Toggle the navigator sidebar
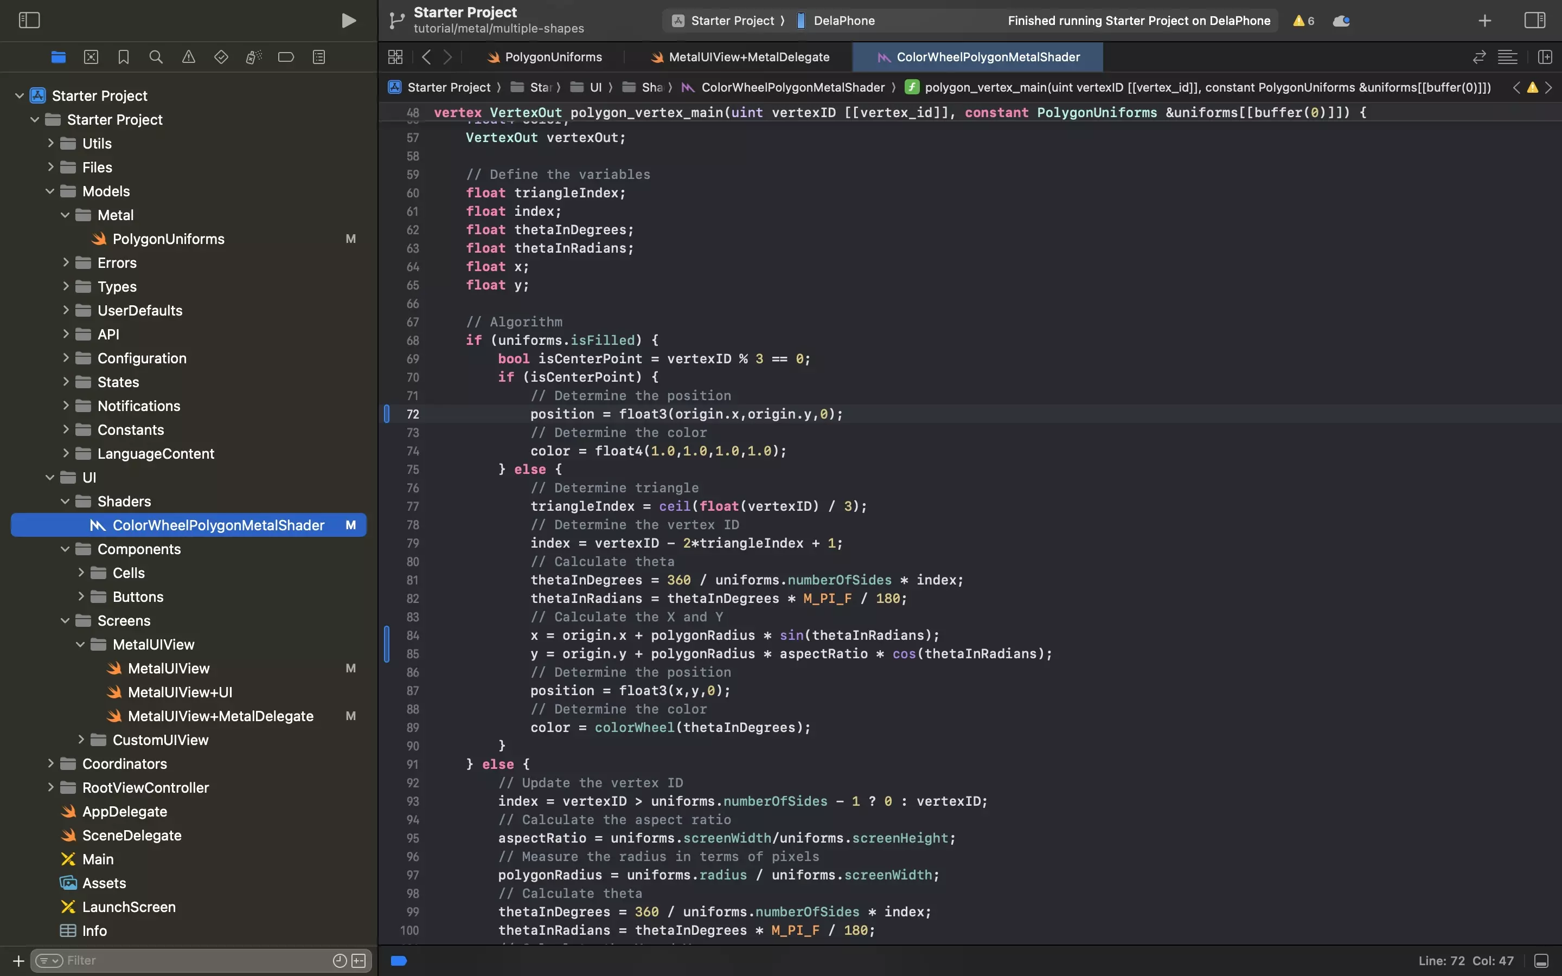Viewport: 1562px width, 976px height. pos(29,21)
